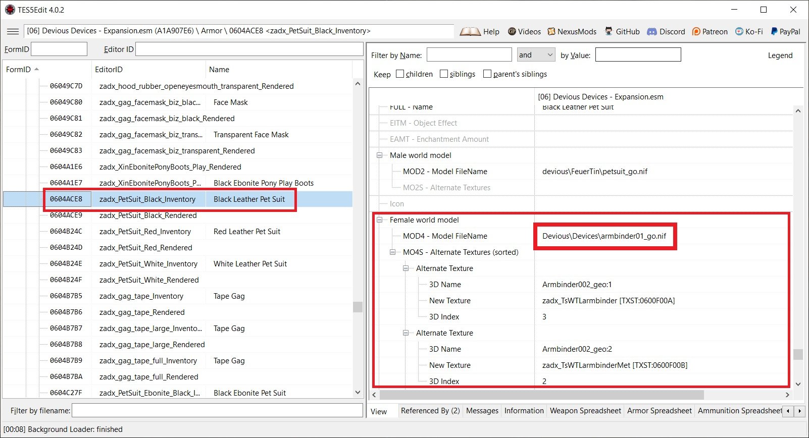This screenshot has height=438, width=809.
Task: Click the Filter by Name field
Action: click(x=469, y=54)
